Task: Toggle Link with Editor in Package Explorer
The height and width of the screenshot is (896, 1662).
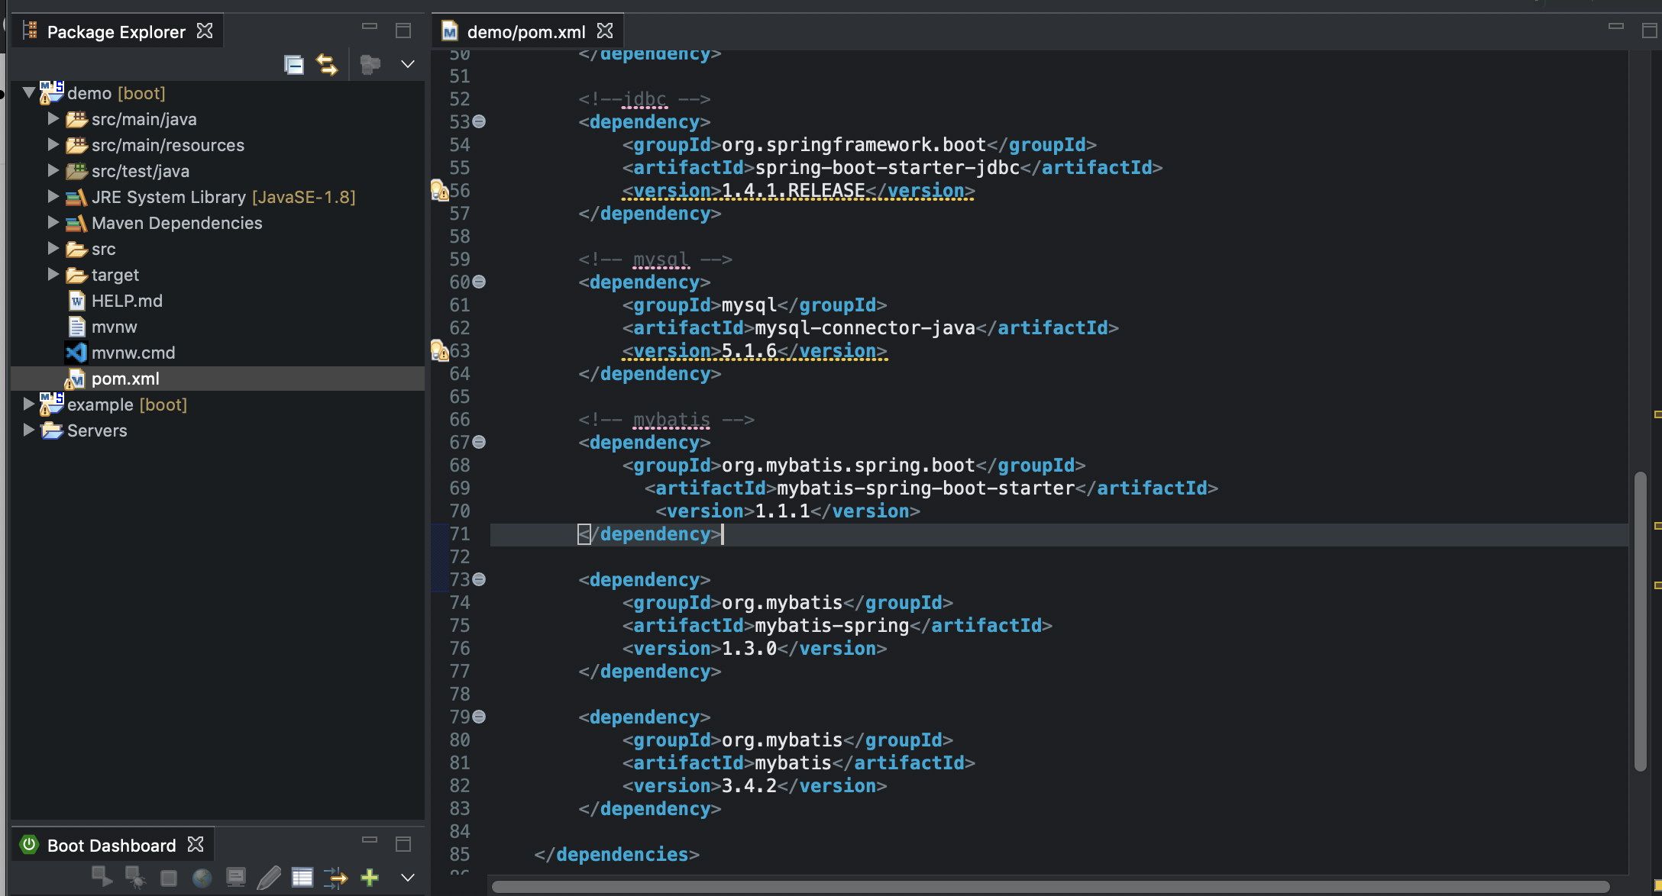Action: [327, 65]
